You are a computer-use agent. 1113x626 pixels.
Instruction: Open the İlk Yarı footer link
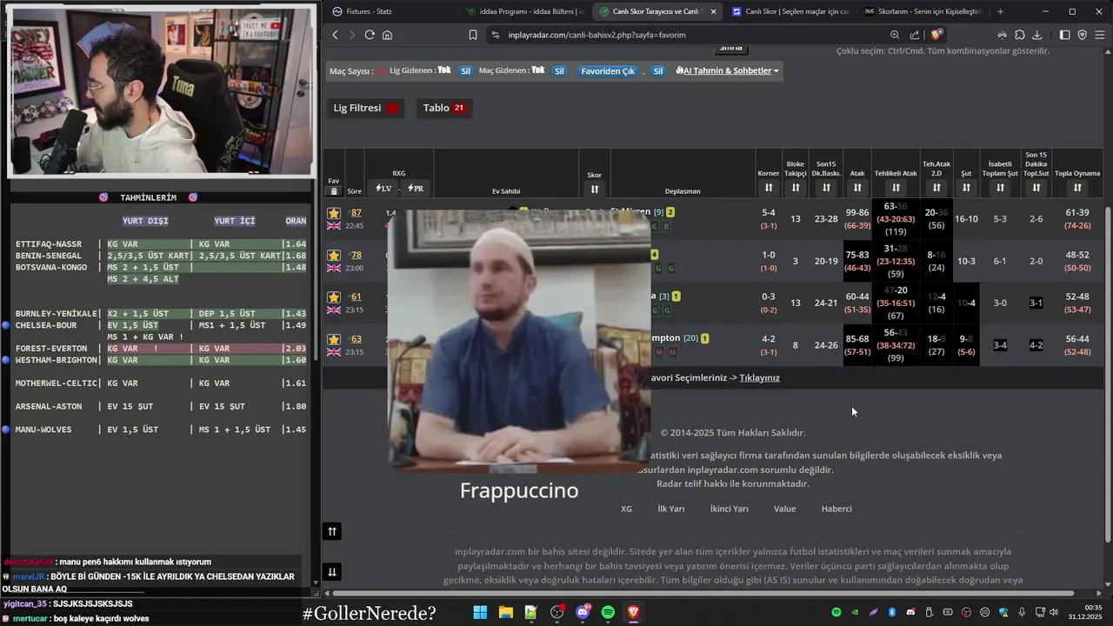click(671, 509)
